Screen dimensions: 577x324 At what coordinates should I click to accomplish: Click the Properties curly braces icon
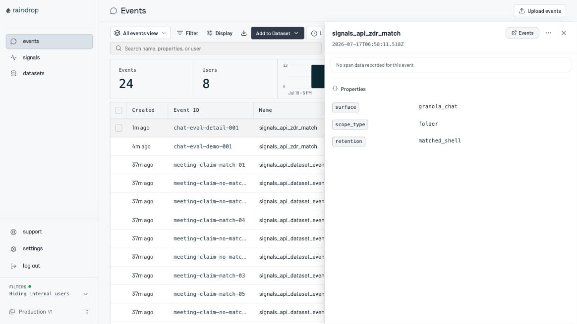pos(335,89)
